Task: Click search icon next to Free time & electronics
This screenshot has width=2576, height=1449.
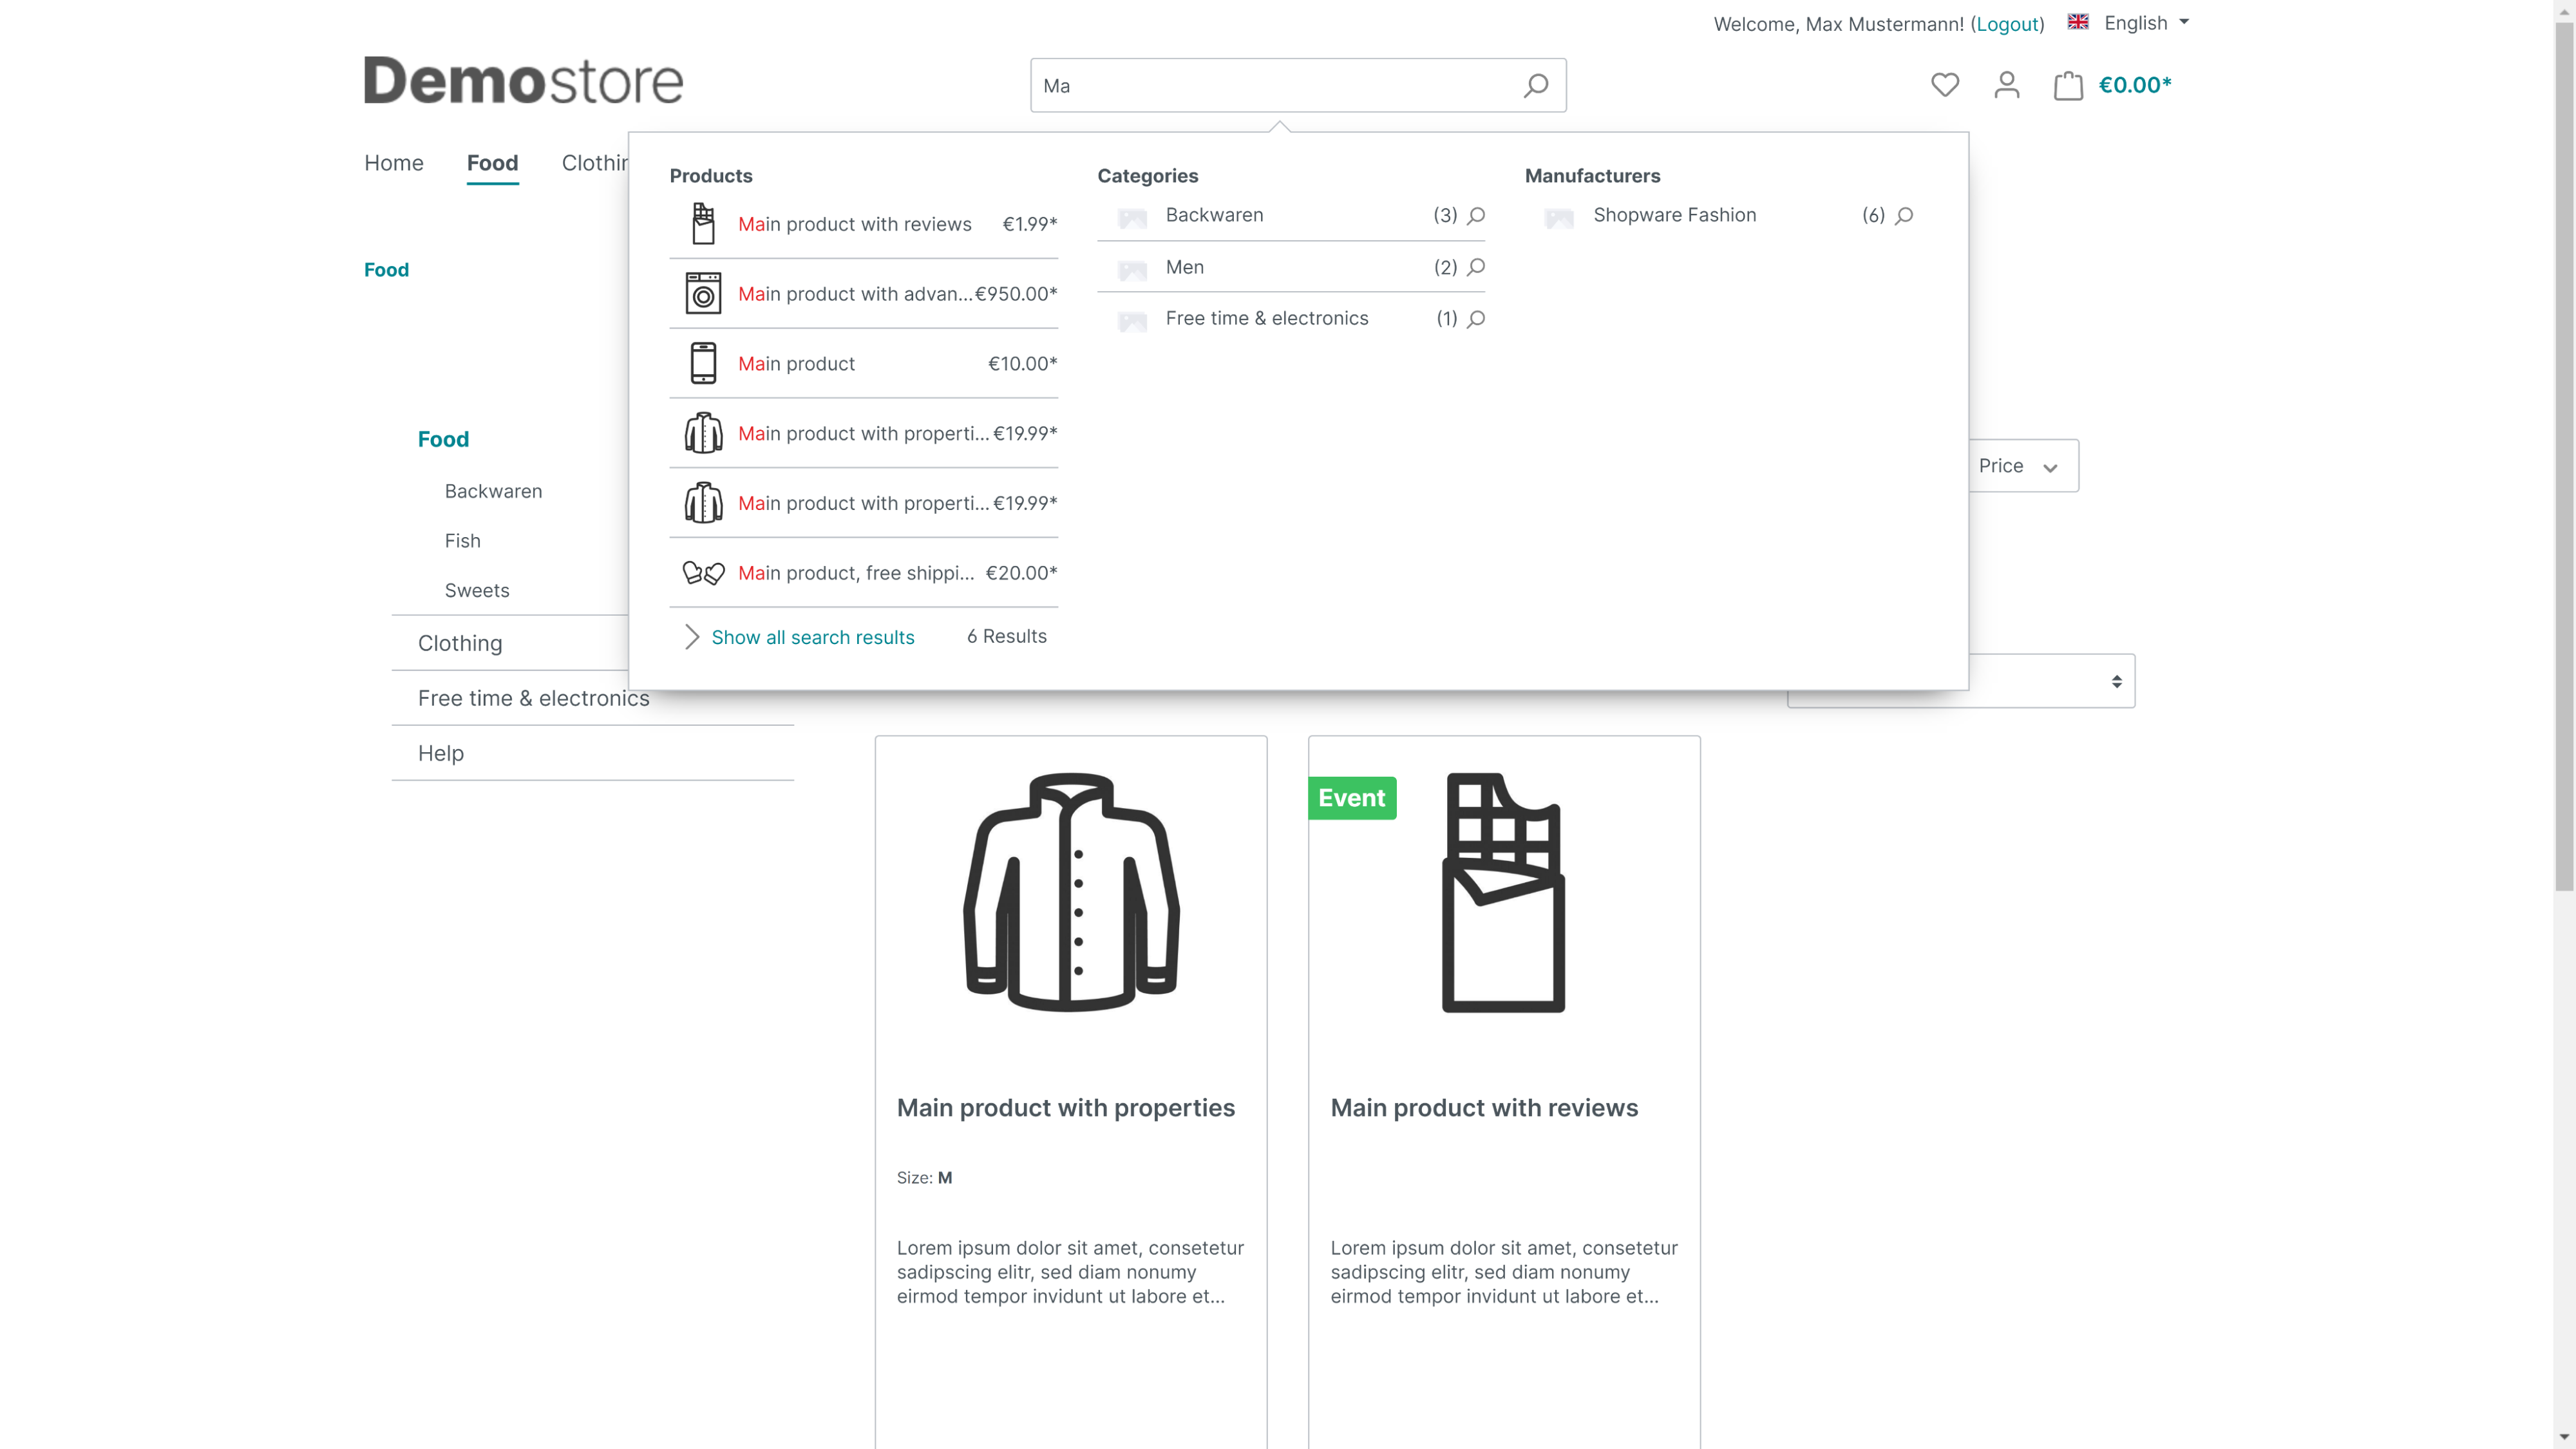Action: point(1476,319)
